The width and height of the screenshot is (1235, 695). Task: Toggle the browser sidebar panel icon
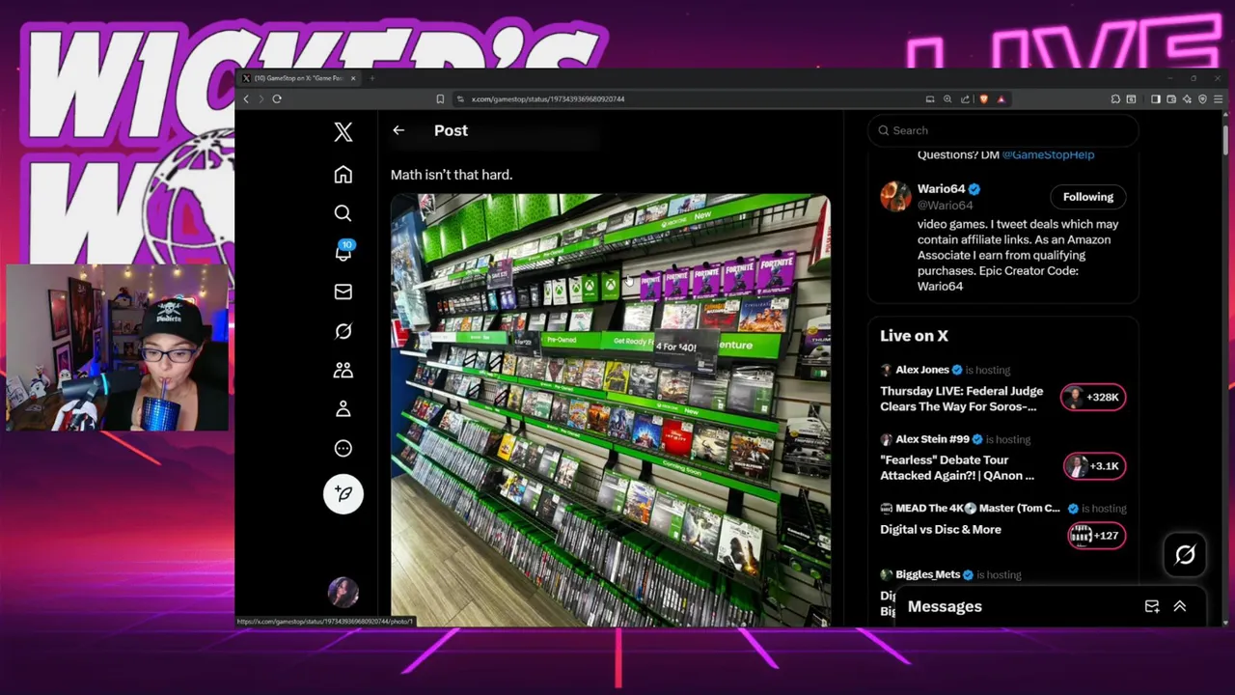coord(1156,98)
